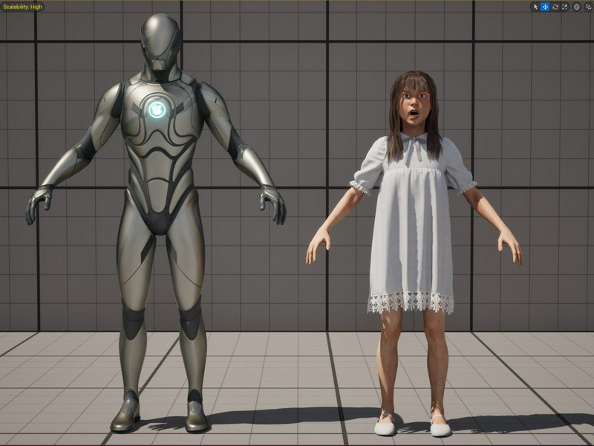
Task: Open the Scalability: High settings label
Action: click(x=22, y=7)
